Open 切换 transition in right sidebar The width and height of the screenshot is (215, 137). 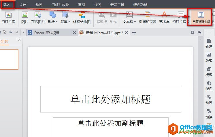coord(209,114)
